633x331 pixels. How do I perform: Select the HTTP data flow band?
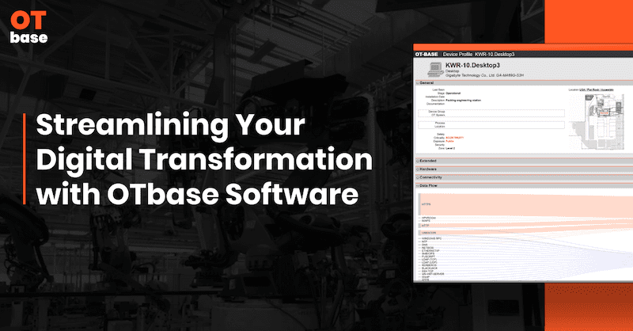[x=525, y=226]
